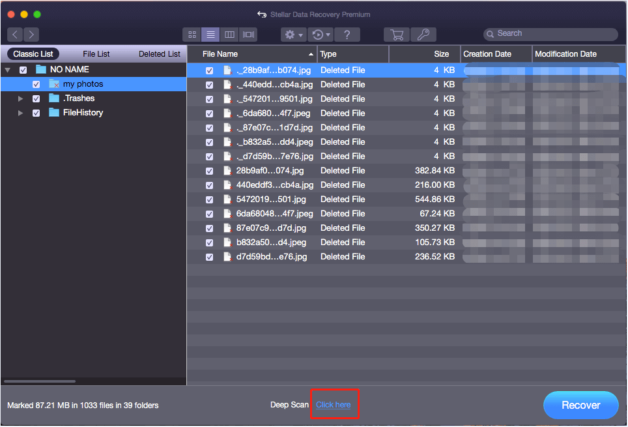Toggle checkbox for d7d59bd...e76.jpg
The width and height of the screenshot is (628, 427).
click(x=209, y=257)
